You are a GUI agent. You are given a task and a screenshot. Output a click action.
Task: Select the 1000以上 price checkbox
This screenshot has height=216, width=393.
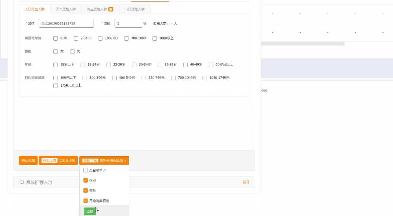tap(154, 38)
